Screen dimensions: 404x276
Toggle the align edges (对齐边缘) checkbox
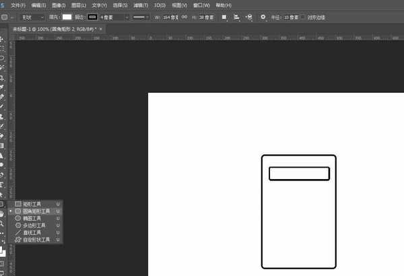[302, 16]
